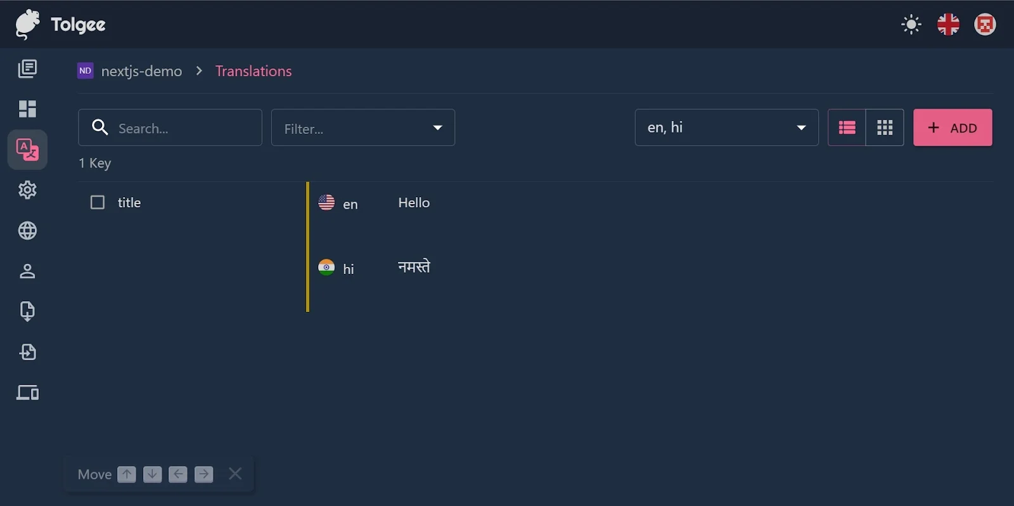Open the Import section in the sidebar
This screenshot has width=1014, height=506.
[x=27, y=352]
